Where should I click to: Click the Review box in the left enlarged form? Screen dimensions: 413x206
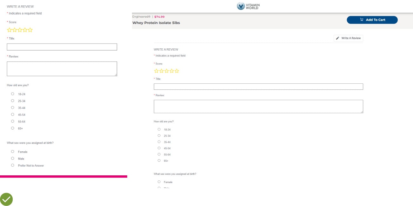(x=62, y=69)
